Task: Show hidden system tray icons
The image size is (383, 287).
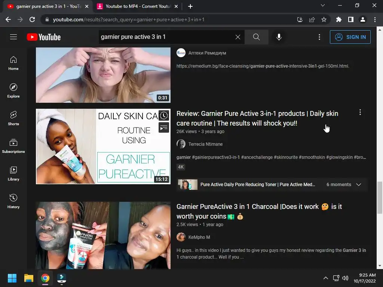Action: point(326,278)
